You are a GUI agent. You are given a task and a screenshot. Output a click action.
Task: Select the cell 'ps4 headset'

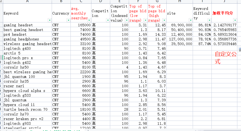tap(27, 34)
